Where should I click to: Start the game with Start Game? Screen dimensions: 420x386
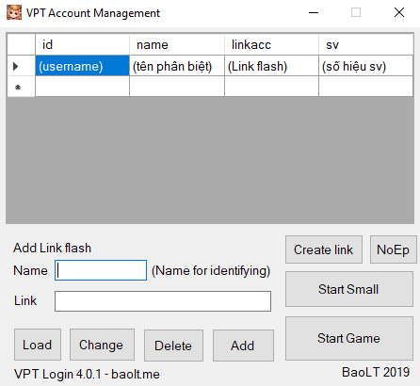point(349,338)
